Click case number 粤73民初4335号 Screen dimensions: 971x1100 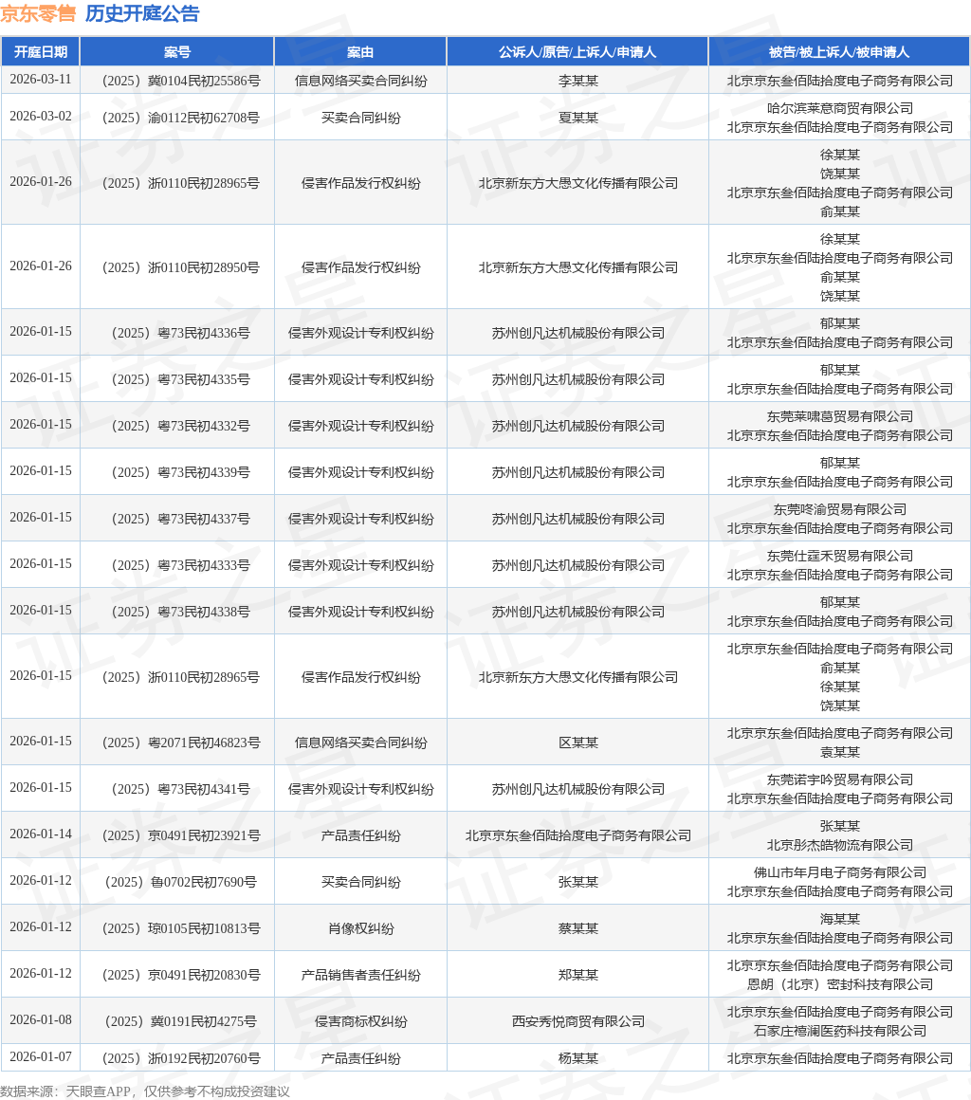(x=181, y=379)
